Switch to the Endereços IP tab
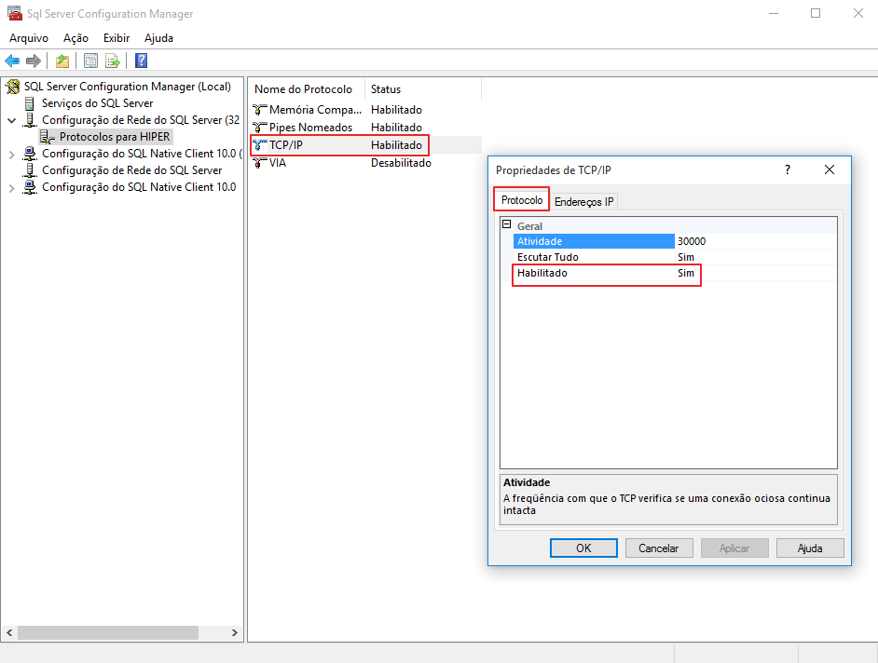This screenshot has height=663, width=878. coord(583,201)
